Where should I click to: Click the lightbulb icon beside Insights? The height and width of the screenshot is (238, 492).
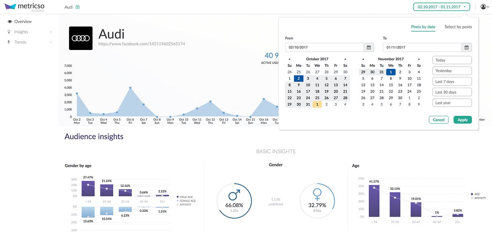[9, 32]
